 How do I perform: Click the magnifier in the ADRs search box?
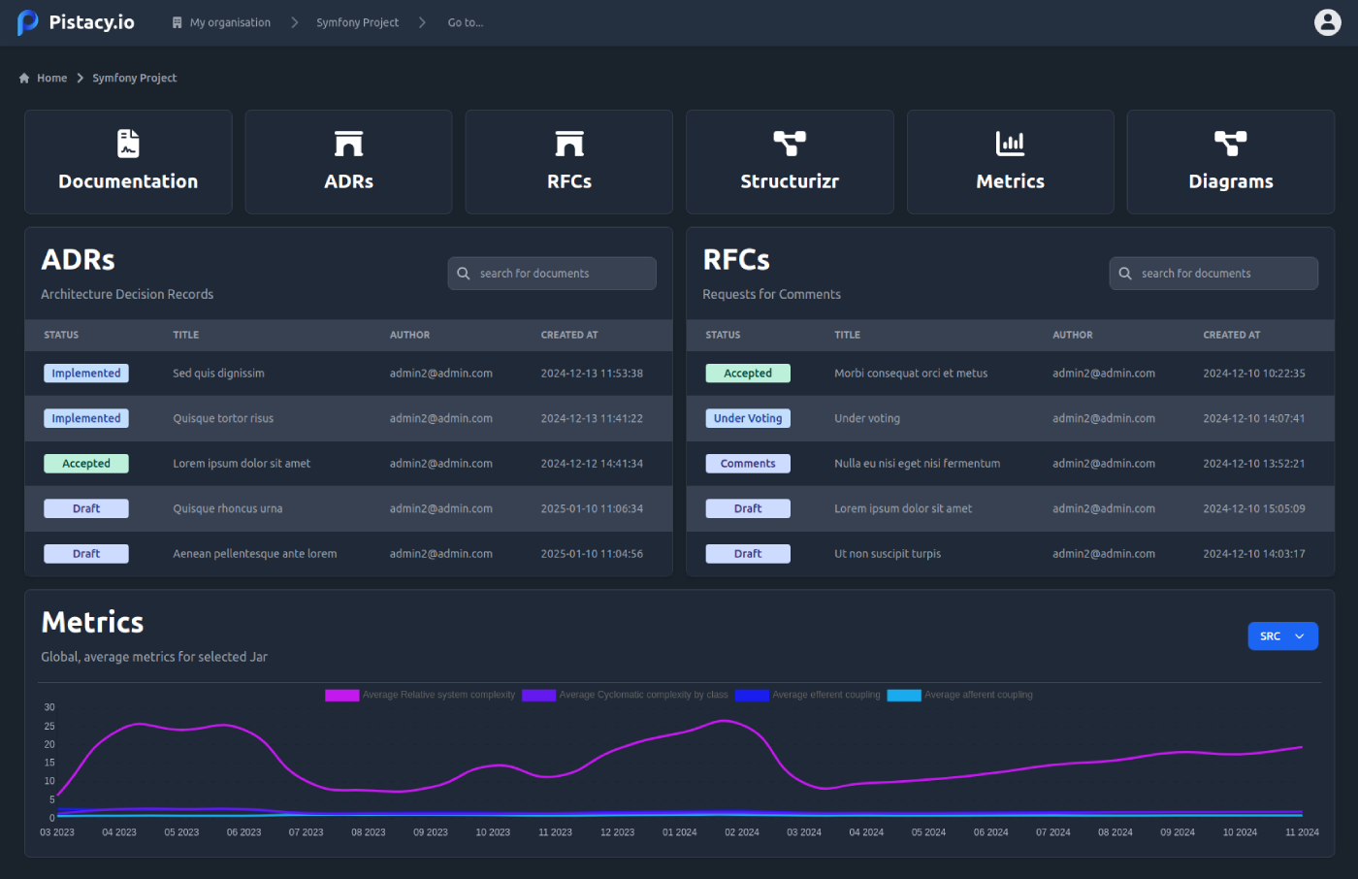pos(463,273)
